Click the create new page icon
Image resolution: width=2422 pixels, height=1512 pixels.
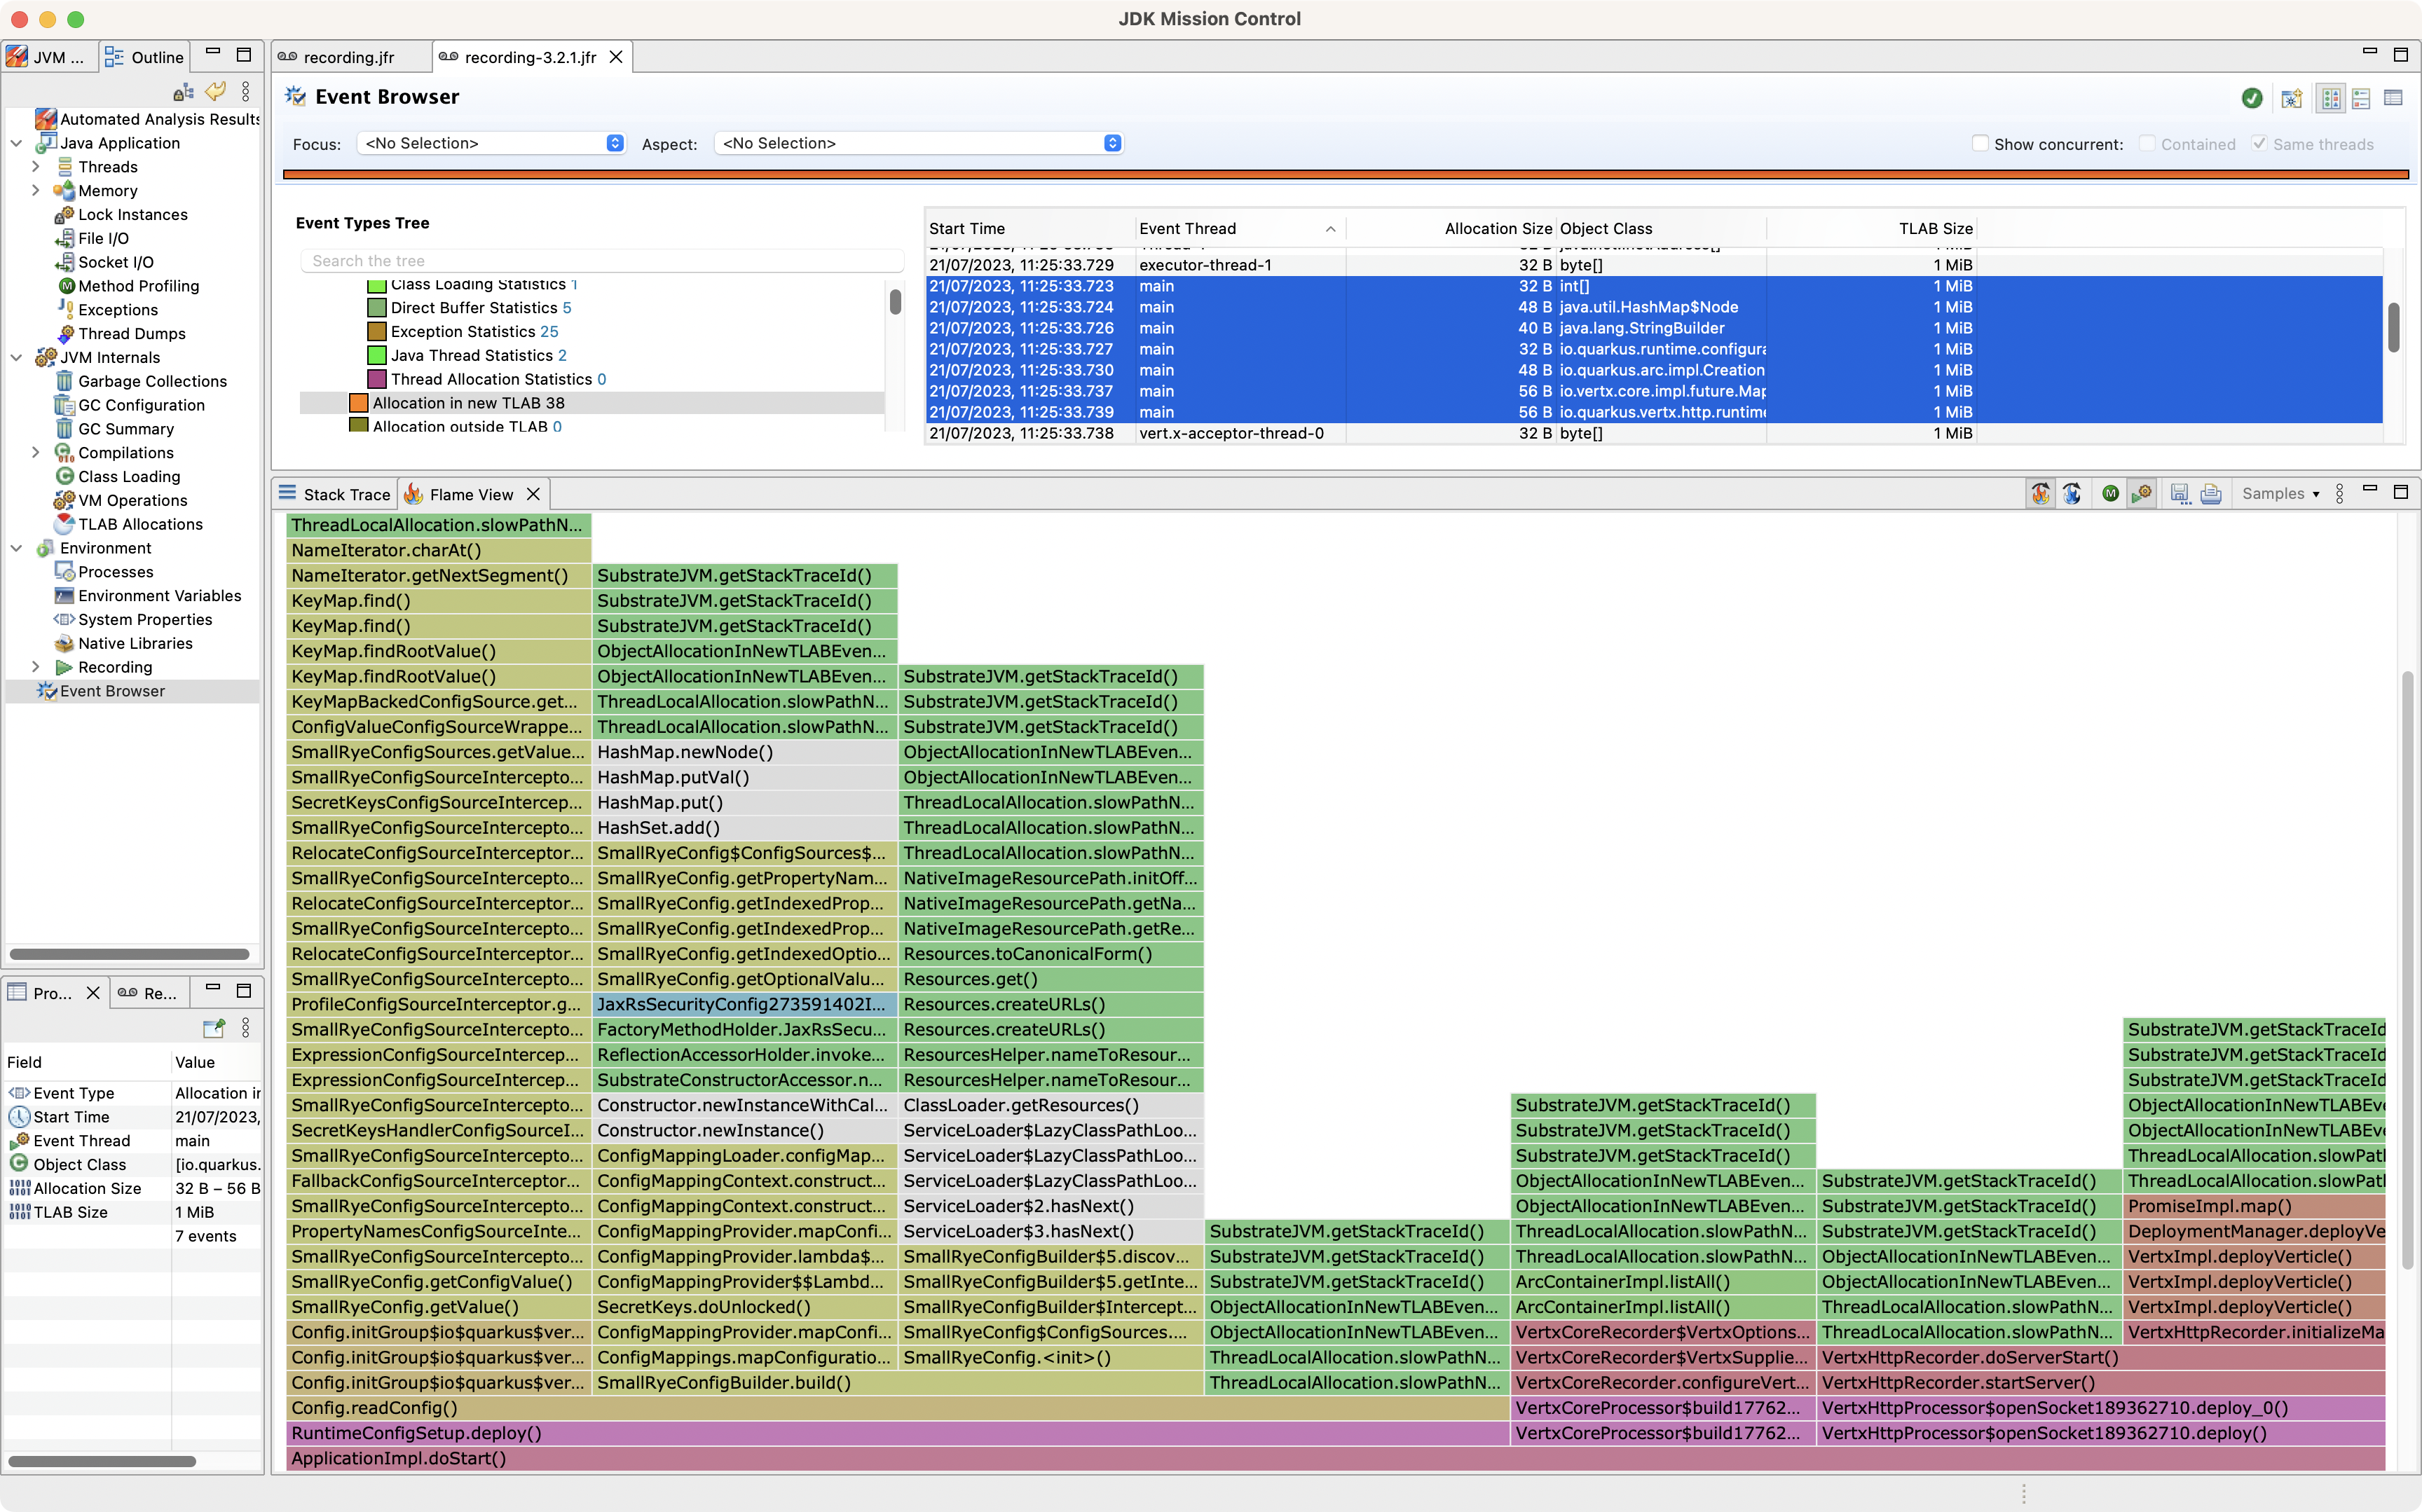click(x=2291, y=98)
